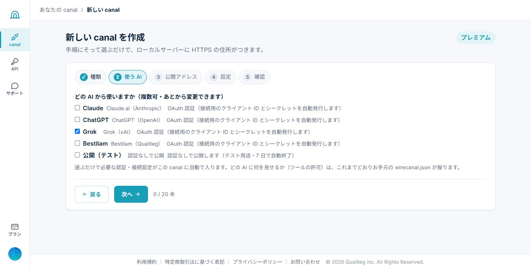
Task: Click the あなたの canal breadcrumb link
Action: point(58,10)
